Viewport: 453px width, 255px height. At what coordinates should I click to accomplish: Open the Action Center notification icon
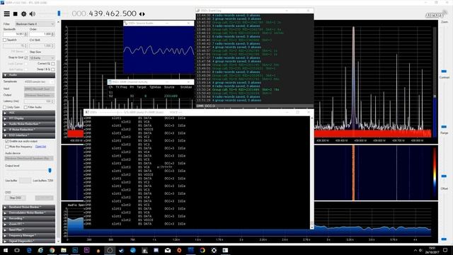(445, 250)
